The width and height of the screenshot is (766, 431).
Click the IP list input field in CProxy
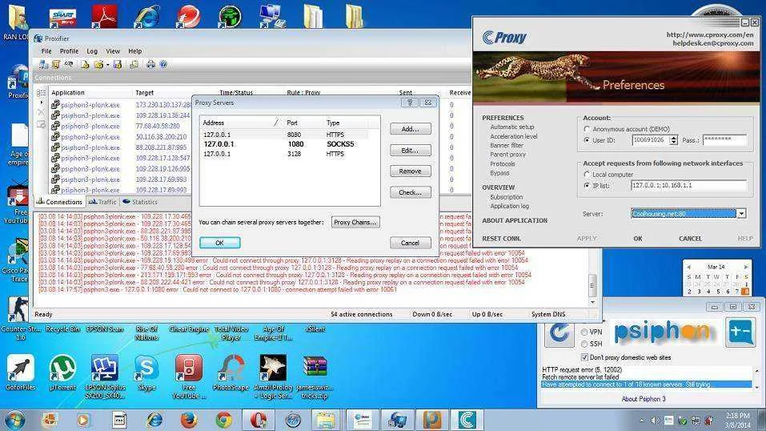click(x=689, y=185)
